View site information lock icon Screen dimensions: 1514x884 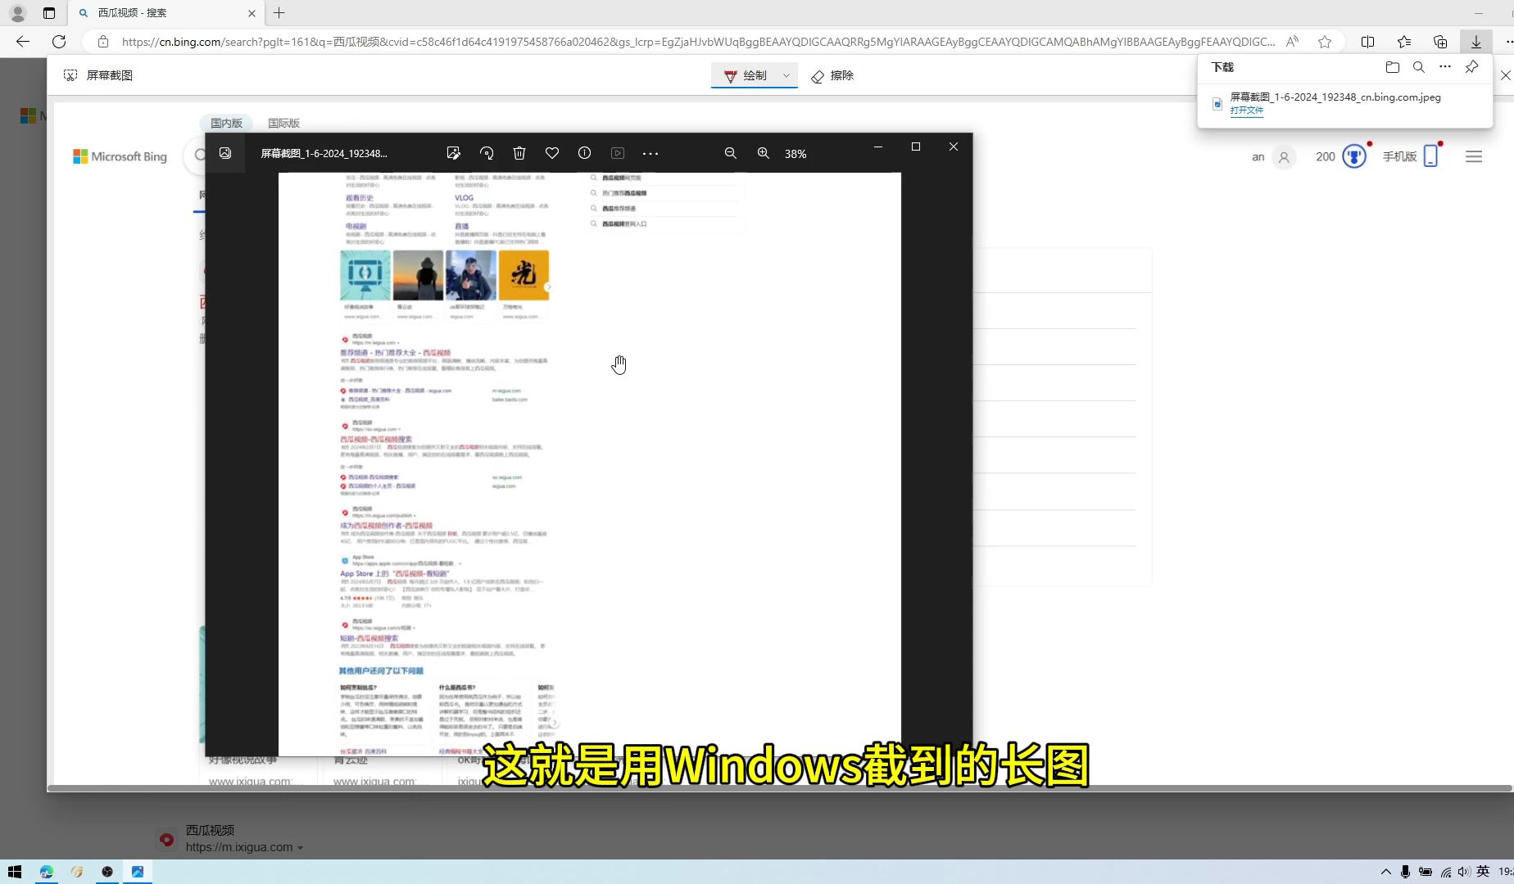[x=103, y=42]
